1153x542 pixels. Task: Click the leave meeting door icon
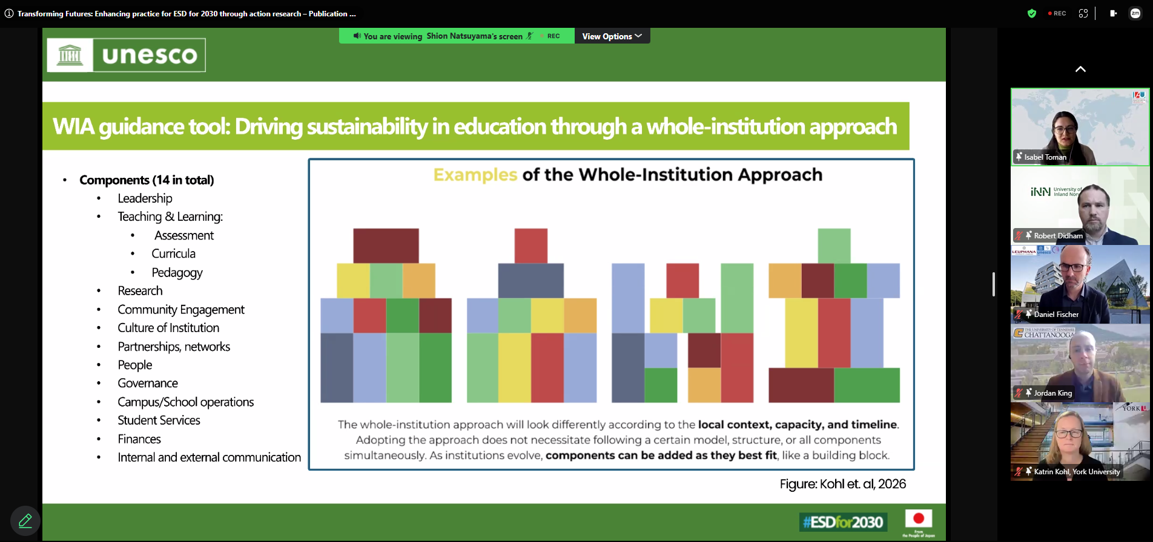tap(1113, 13)
